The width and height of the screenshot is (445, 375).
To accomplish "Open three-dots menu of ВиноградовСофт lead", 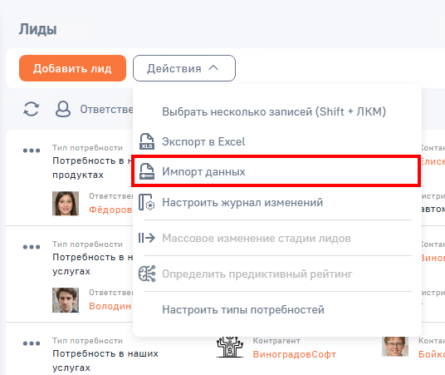I will pos(32,343).
